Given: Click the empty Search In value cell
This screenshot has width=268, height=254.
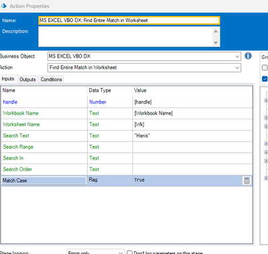Looking at the screenshot, I should pyautogui.click(x=192, y=158).
